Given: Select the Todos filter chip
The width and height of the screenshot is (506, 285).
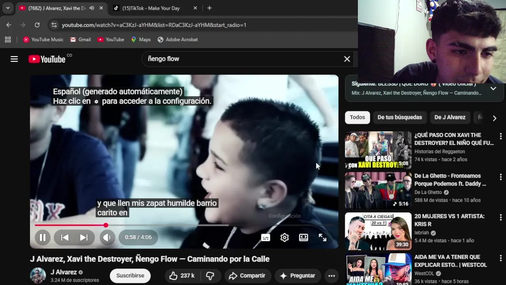Looking at the screenshot, I should (x=357, y=117).
